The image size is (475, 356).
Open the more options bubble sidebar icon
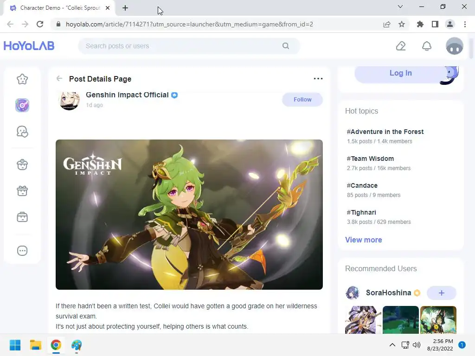click(x=22, y=251)
